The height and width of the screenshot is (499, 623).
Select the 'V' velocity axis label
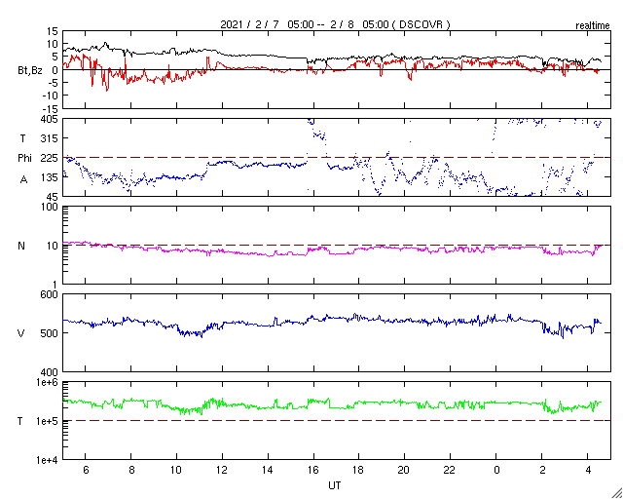click(21, 333)
